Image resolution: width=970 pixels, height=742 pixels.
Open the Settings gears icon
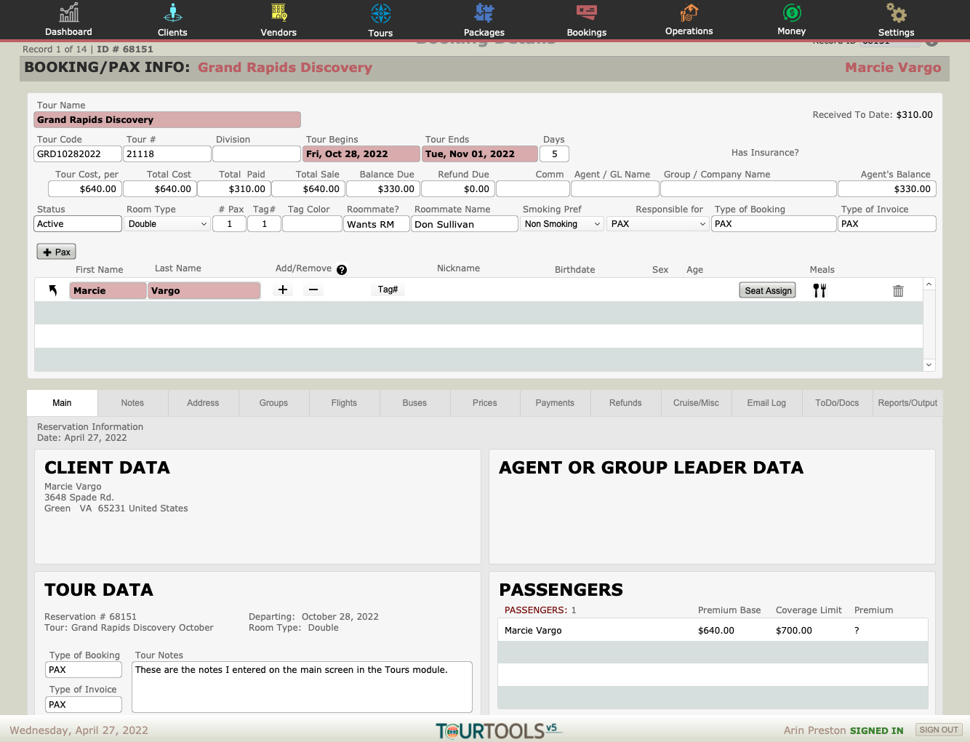coord(896,12)
